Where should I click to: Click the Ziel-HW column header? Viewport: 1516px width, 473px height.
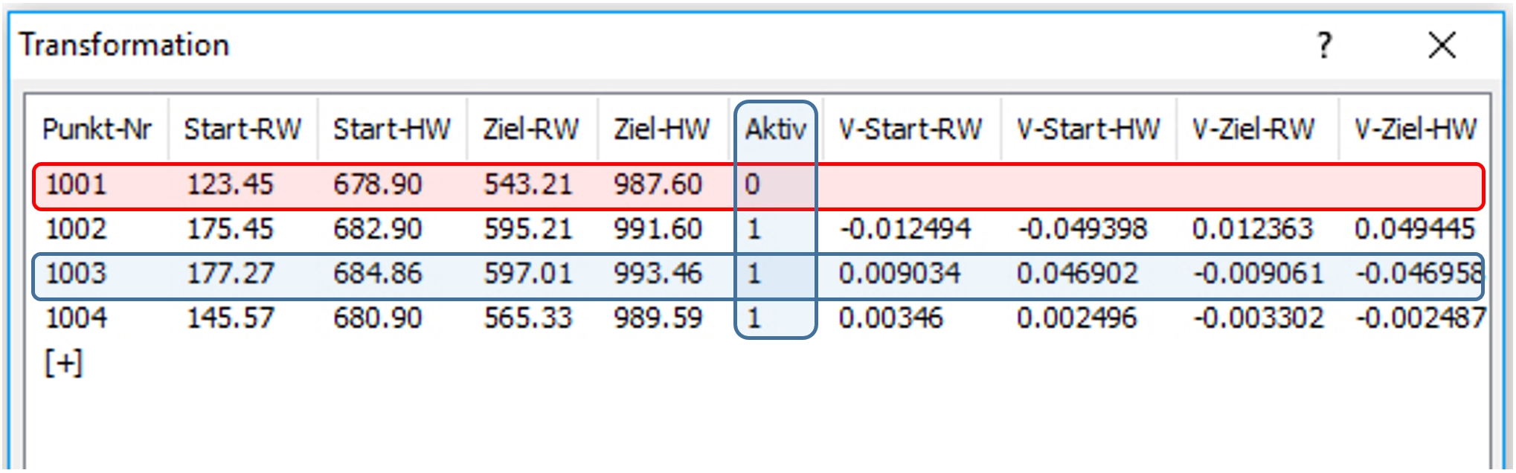coord(661,129)
